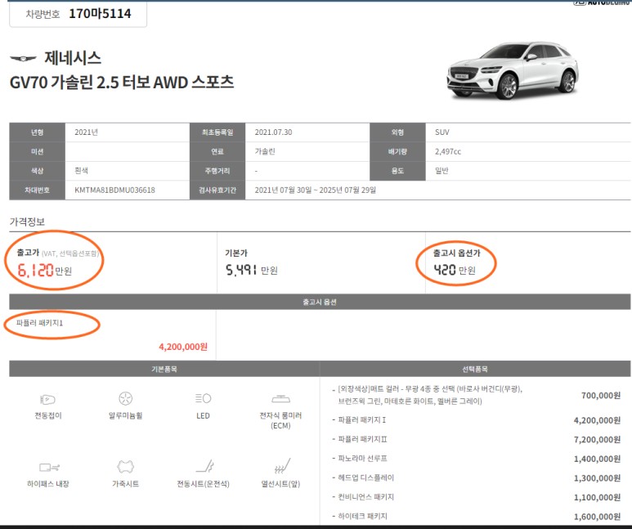The image size is (632, 529).
Task: Click the 검사유효기간 label cell
Action: tap(217, 190)
